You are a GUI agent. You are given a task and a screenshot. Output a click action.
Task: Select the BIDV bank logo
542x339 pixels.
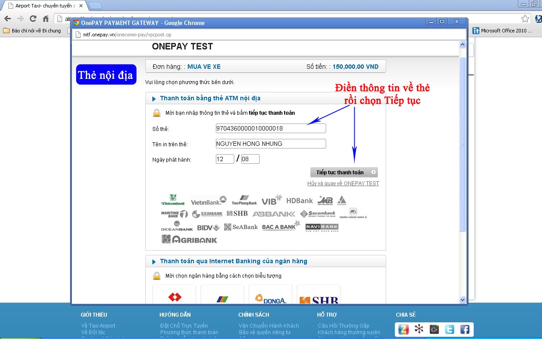click(x=208, y=227)
